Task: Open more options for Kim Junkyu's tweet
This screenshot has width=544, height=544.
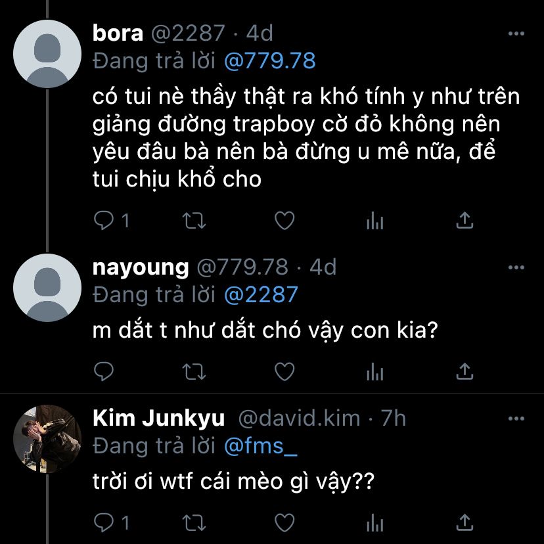Action: click(x=517, y=418)
